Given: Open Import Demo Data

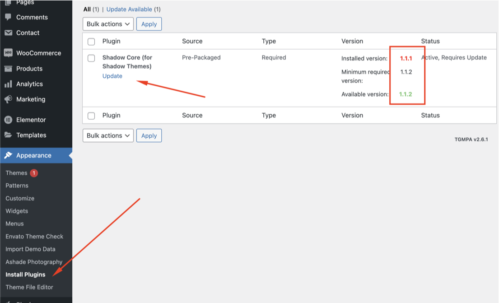Looking at the screenshot, I should [30, 249].
